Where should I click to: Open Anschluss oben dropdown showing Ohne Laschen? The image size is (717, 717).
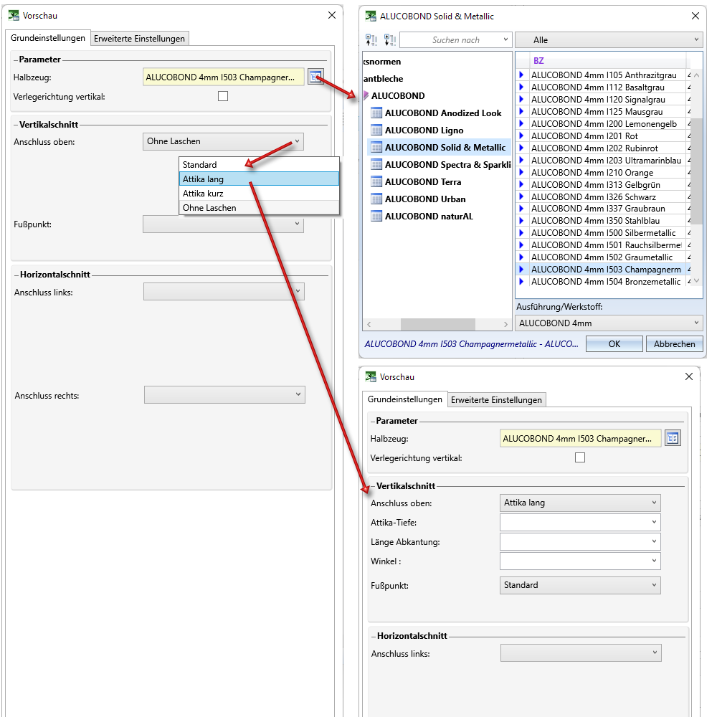click(x=223, y=141)
